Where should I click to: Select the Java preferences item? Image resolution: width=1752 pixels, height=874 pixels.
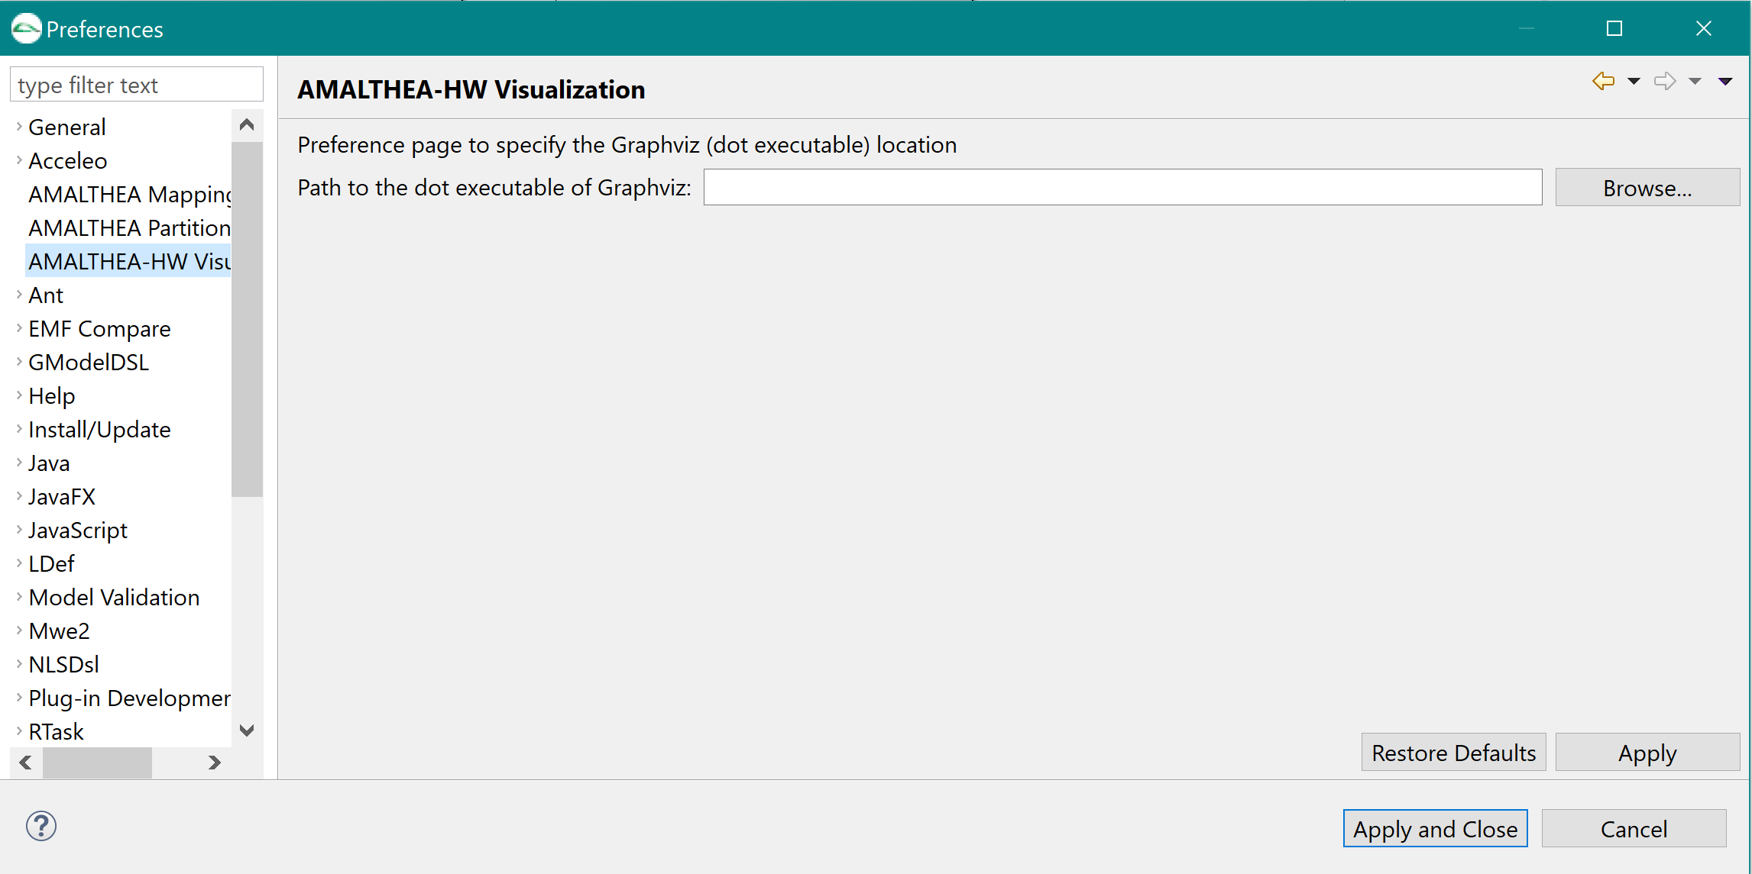click(x=49, y=463)
